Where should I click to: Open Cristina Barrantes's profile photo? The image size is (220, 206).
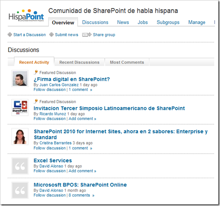pos(20,136)
